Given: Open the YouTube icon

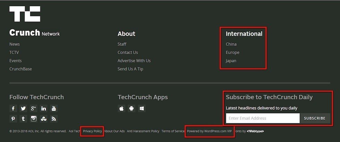Looking at the screenshot, I should (x=54, y=109).
